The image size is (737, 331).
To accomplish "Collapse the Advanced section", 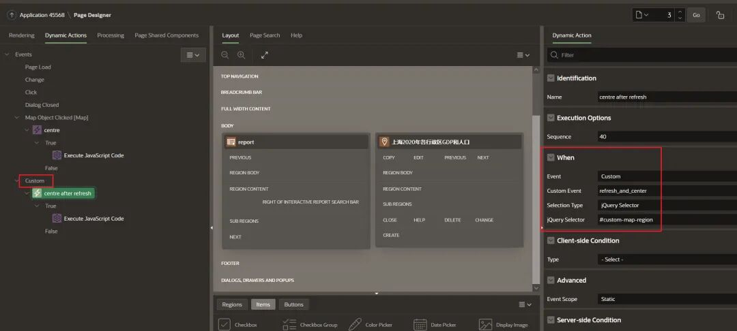I will pyautogui.click(x=551, y=281).
